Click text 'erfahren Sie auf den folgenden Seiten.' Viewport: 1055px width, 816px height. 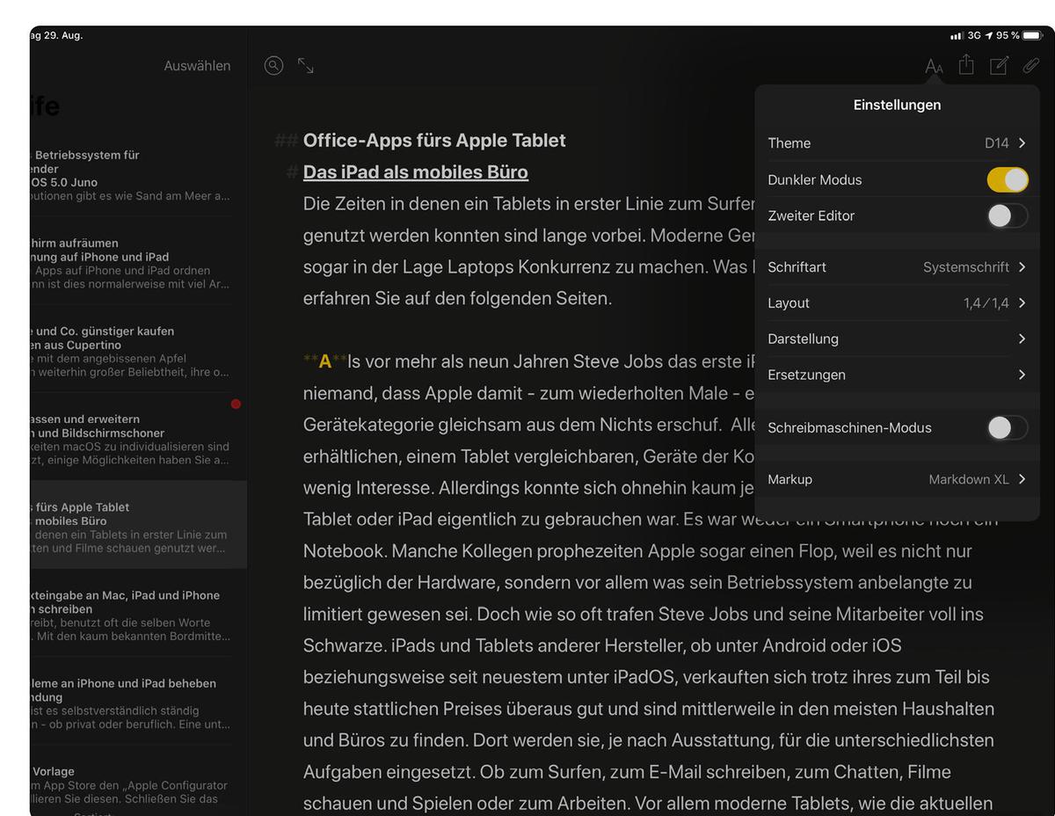tap(457, 298)
